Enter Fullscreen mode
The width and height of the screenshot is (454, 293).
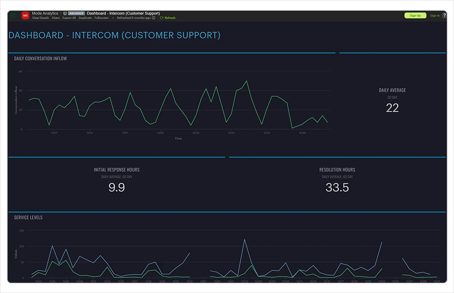pos(102,18)
